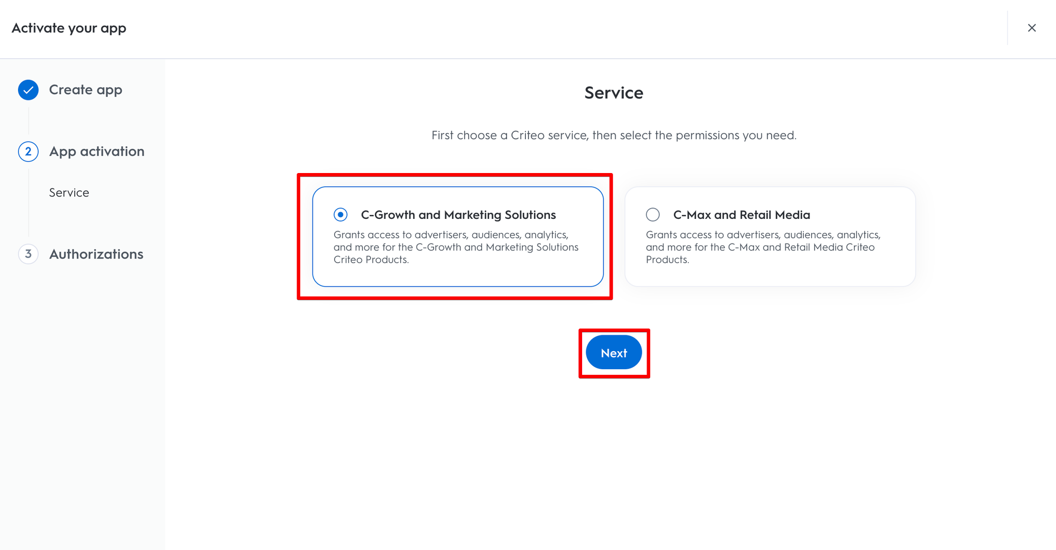Open the Authorizations step
Image resolution: width=1056 pixels, height=550 pixels.
(x=96, y=254)
